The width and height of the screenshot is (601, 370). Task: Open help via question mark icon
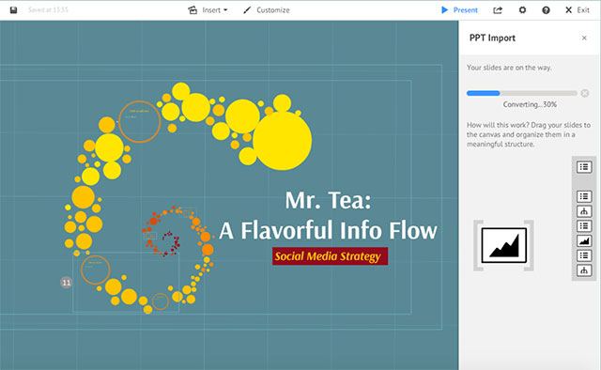coord(546,10)
